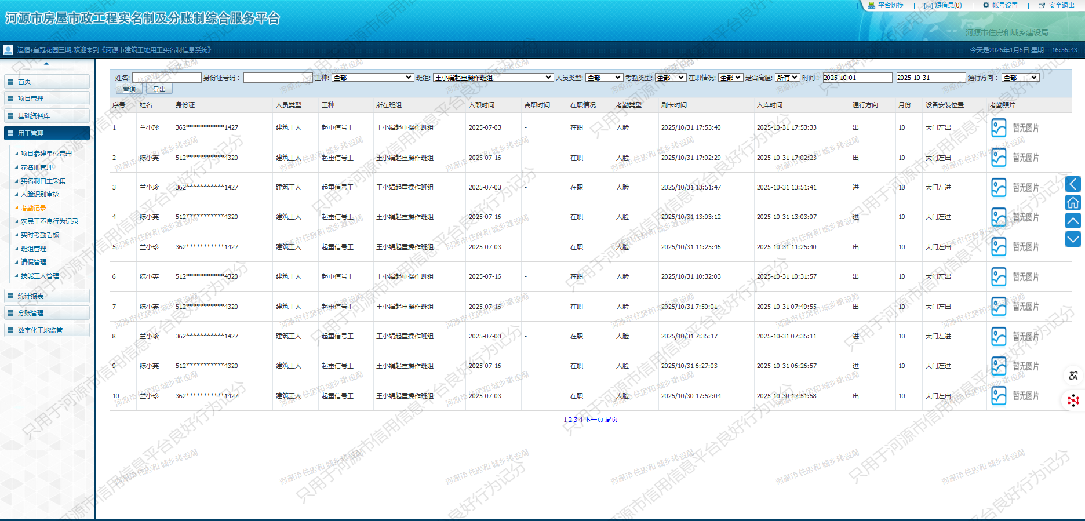Click the 导出 button
Viewport: 1085px width, 521px height.
[x=159, y=89]
